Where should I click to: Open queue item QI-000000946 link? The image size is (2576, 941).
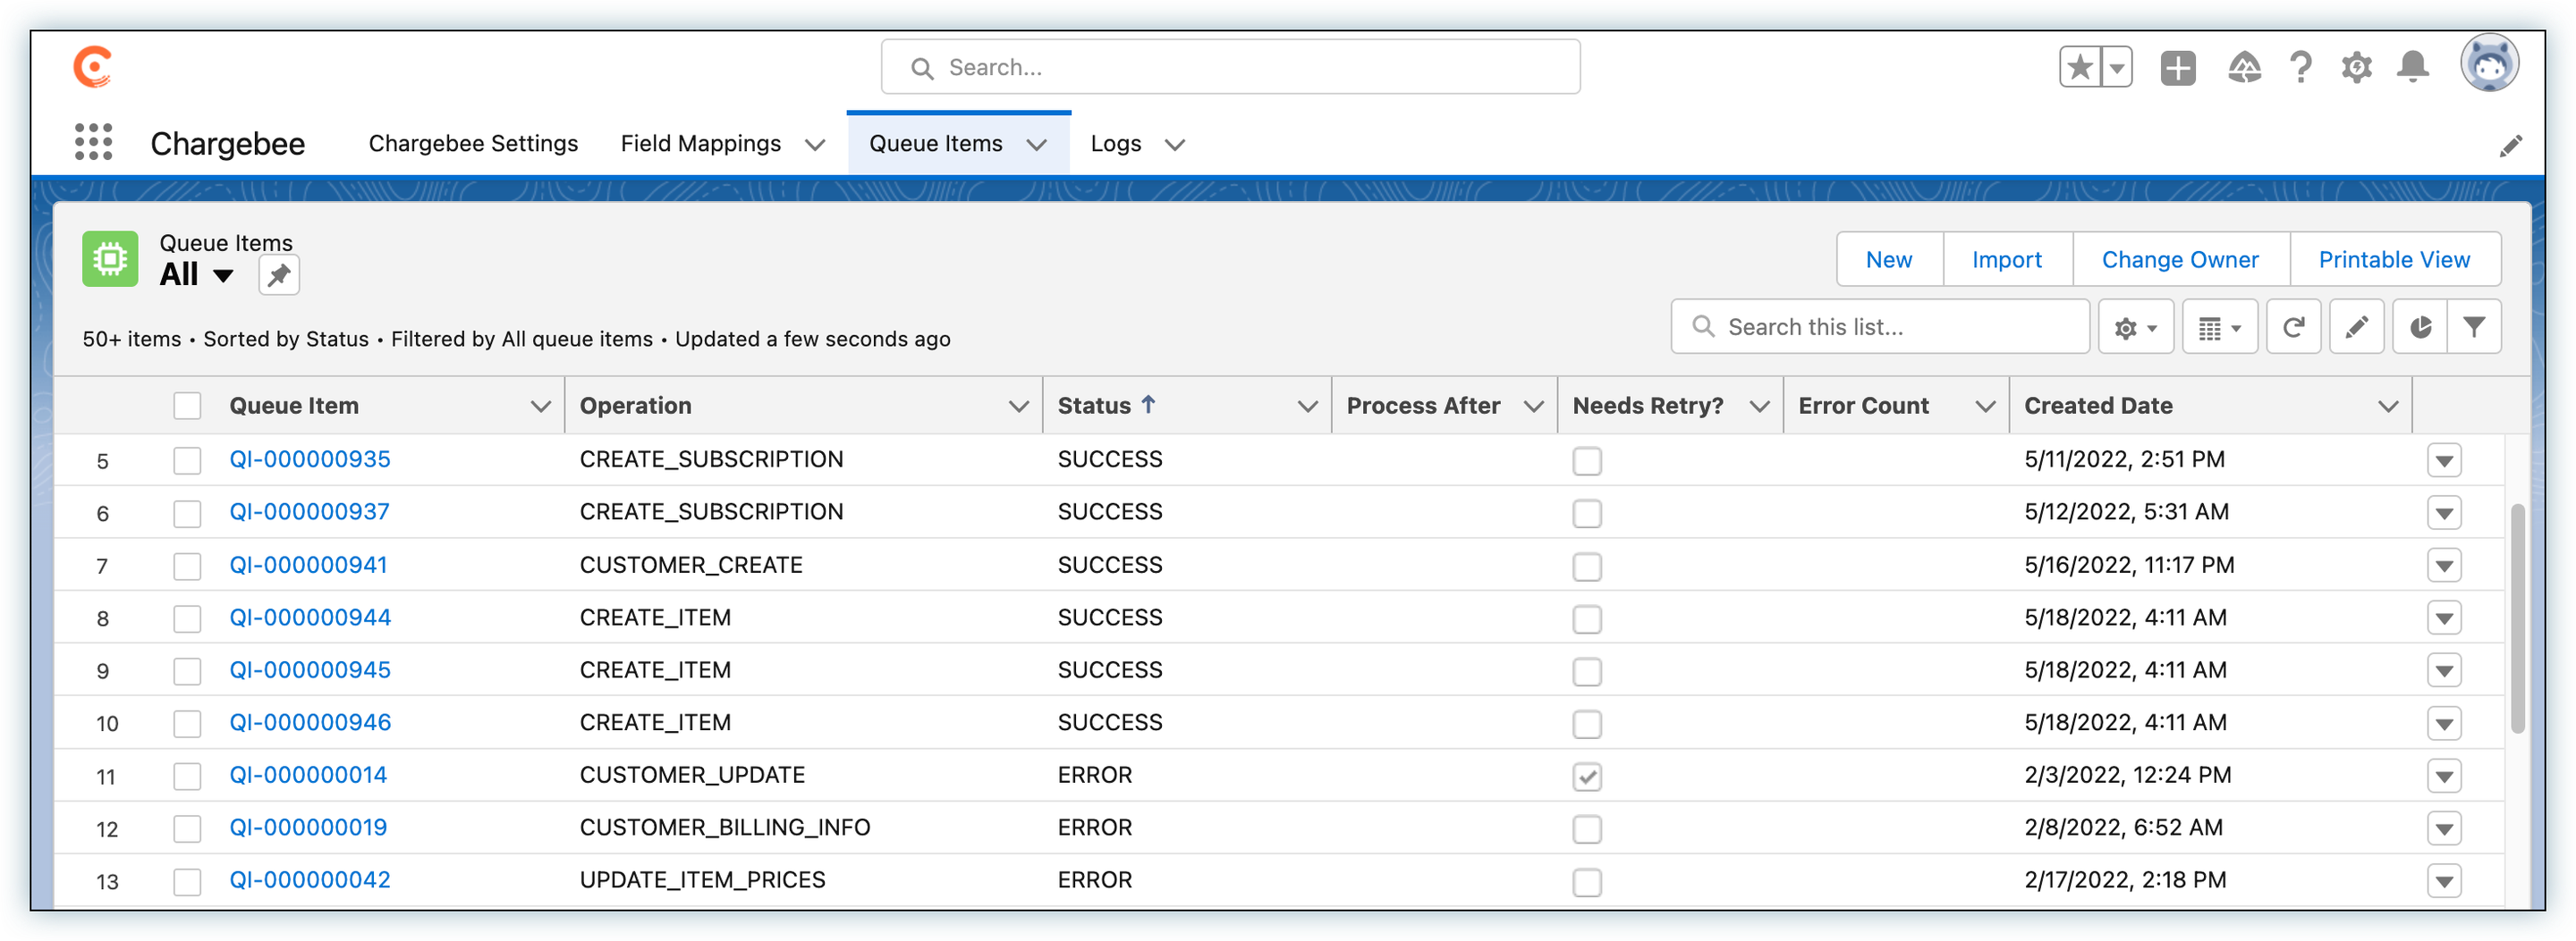[x=310, y=722]
